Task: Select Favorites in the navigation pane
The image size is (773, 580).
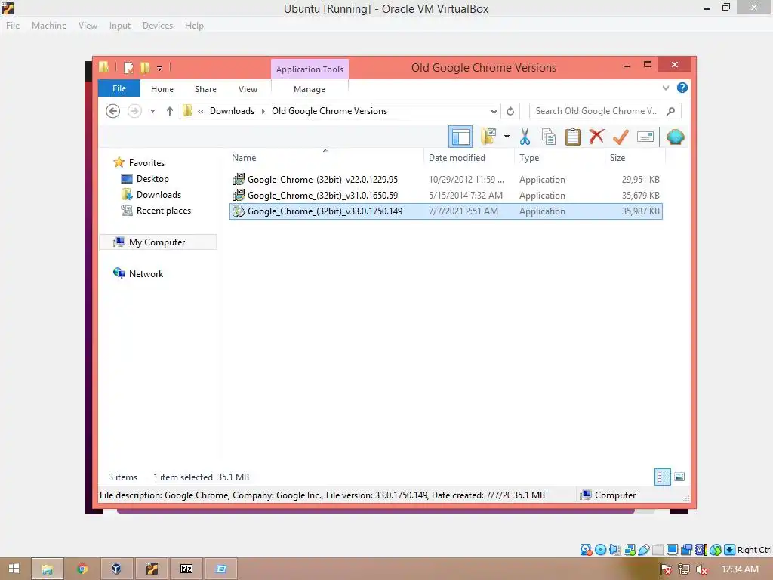Action: pos(146,163)
